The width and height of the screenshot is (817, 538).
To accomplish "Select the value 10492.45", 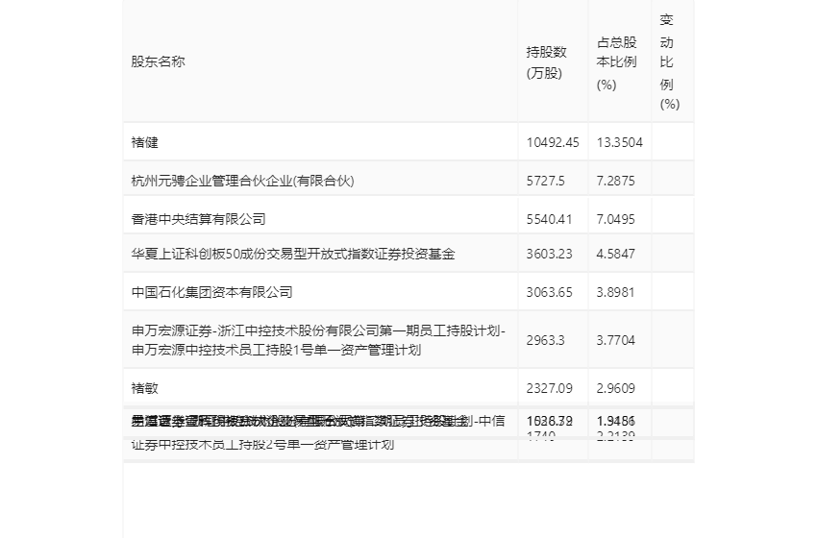I will (x=553, y=142).
